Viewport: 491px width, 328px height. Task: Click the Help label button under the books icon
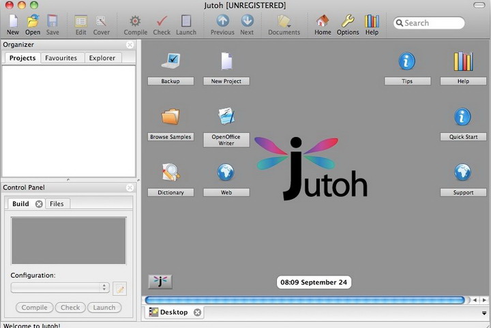(x=464, y=81)
